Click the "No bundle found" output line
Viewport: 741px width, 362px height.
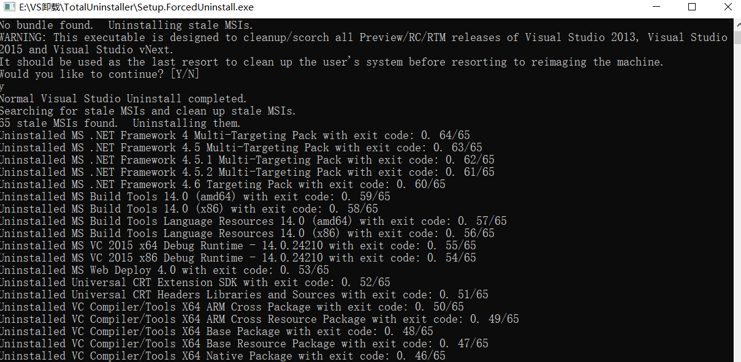(x=126, y=25)
